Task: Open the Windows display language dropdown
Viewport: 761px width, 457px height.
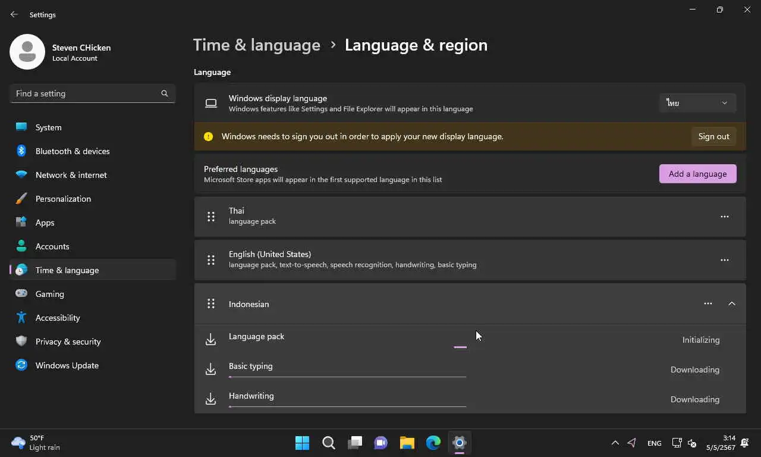Action: click(697, 103)
